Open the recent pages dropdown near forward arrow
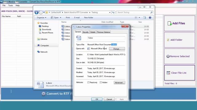The height and width of the screenshot is (110, 197). 44,13
